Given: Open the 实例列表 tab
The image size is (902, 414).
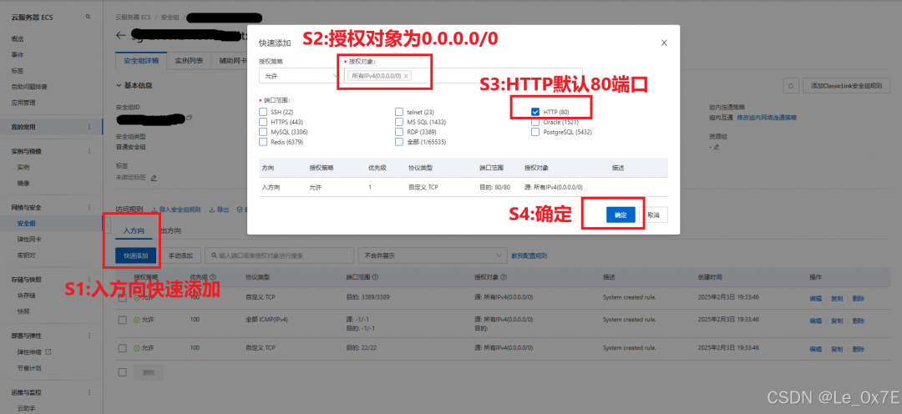Looking at the screenshot, I should point(190,60).
